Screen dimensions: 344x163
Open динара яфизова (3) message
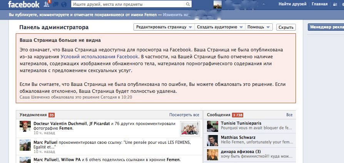pos(249,155)
